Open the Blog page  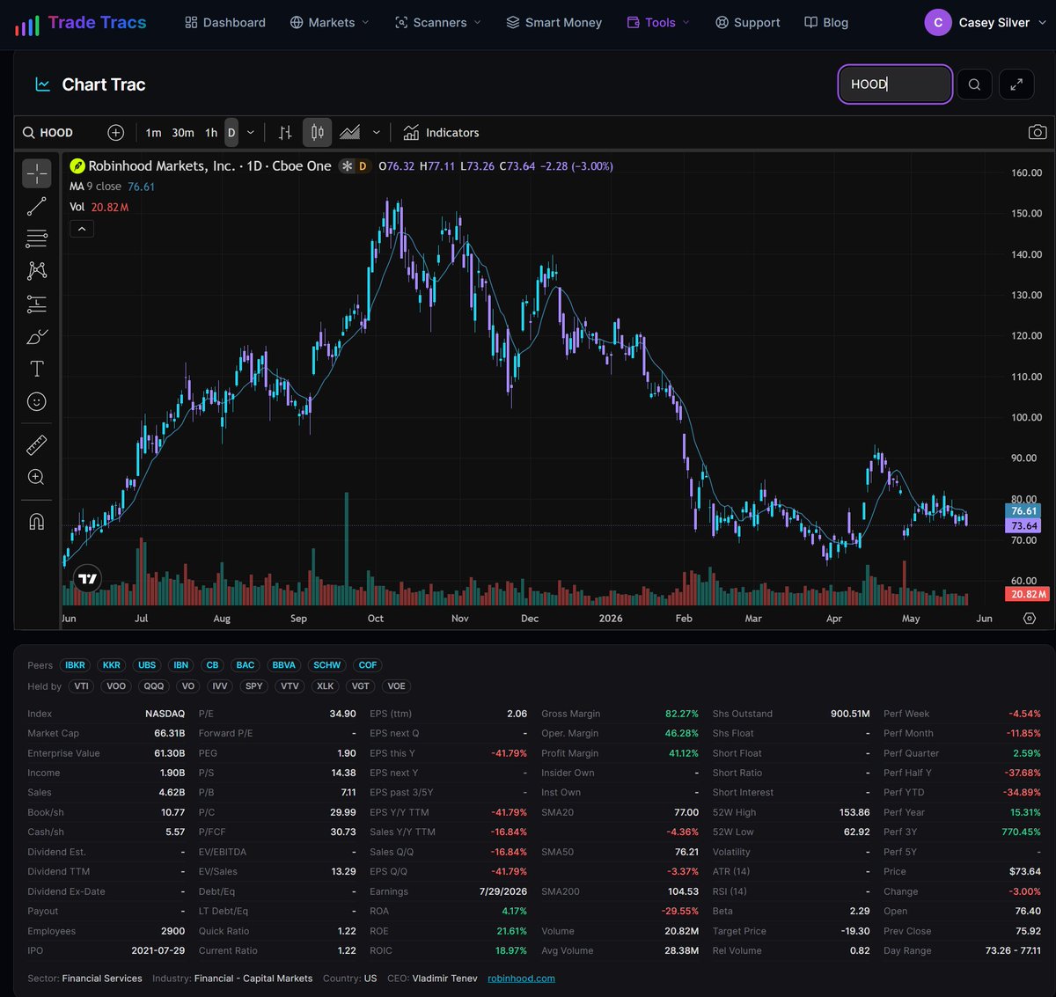[826, 23]
